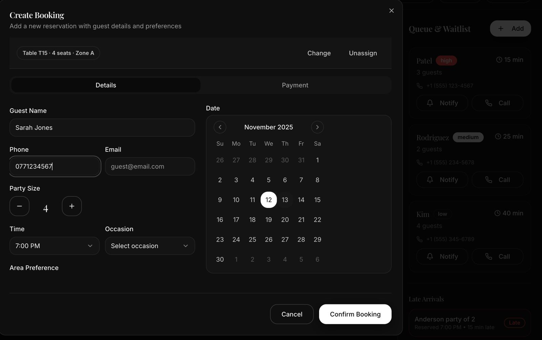Click the Guest Name field
Viewport: 542px width, 340px height.
[x=102, y=128]
